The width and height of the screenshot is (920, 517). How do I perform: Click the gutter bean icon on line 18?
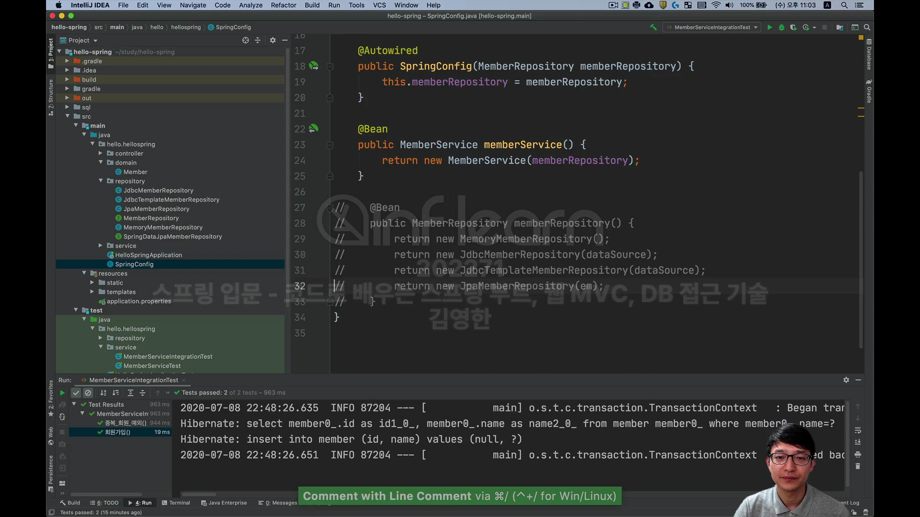pos(314,66)
